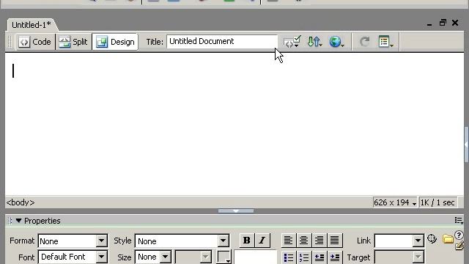Open Preview in browser globe menu
Screen dimensions: 469x264
[x=336, y=42]
